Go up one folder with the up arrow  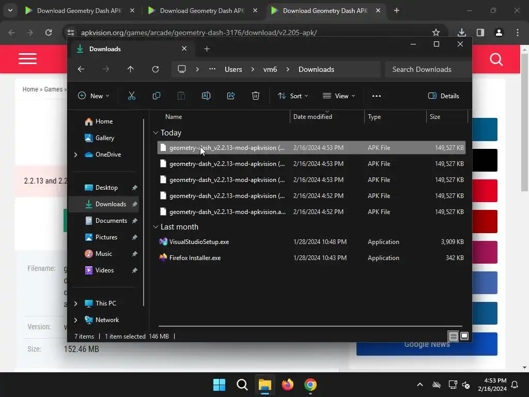pos(131,69)
